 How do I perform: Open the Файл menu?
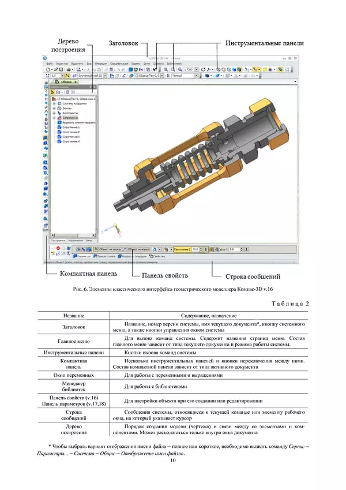tap(49, 63)
